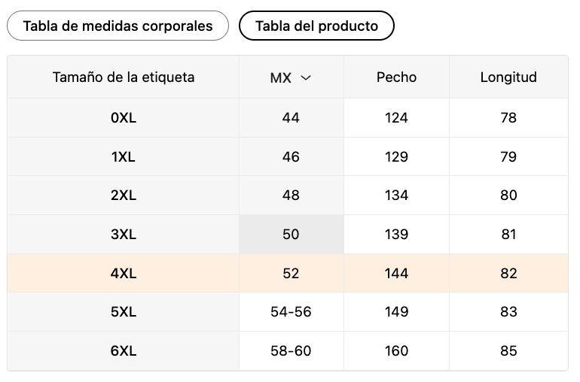
Task: Open the MX size region dropdown
Action: click(x=291, y=77)
